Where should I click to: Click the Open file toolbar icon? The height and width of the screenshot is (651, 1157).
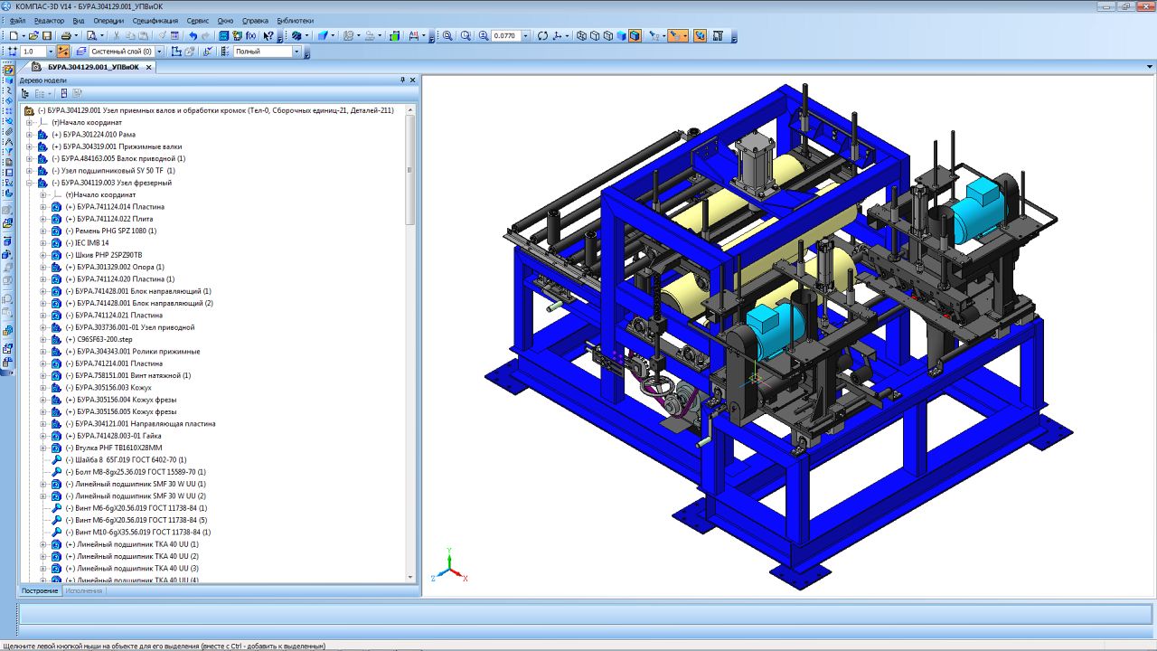(34, 36)
